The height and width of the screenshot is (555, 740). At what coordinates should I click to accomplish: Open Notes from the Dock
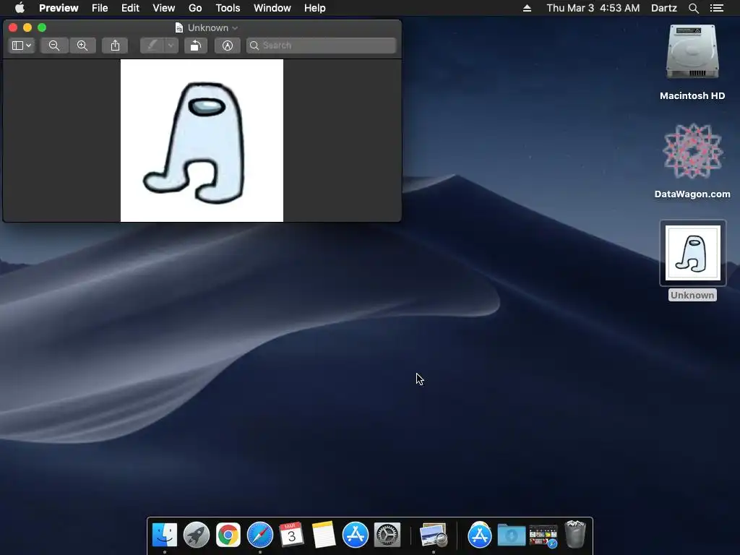click(x=323, y=535)
